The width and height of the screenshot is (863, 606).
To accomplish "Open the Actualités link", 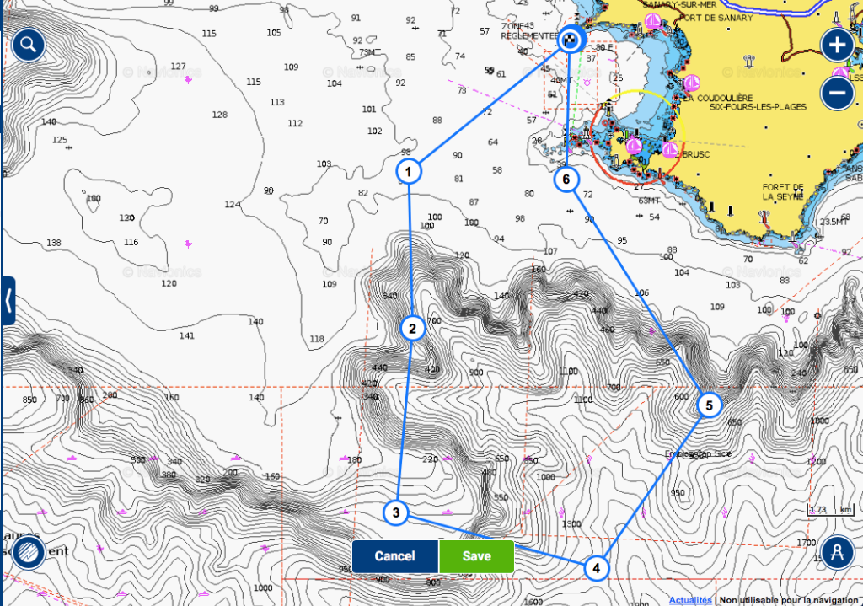I will pyautogui.click(x=689, y=600).
